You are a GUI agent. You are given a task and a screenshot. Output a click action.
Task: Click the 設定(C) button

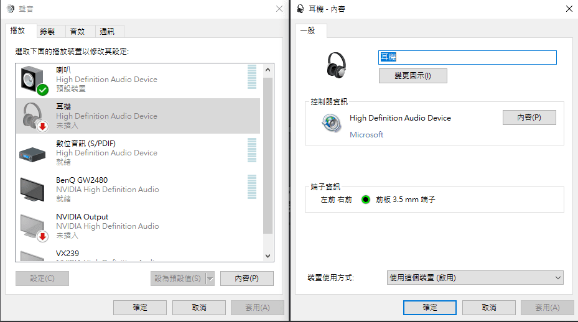coord(42,278)
